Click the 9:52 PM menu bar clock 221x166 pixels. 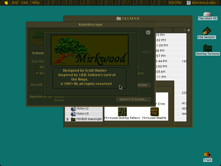coord(175,2)
